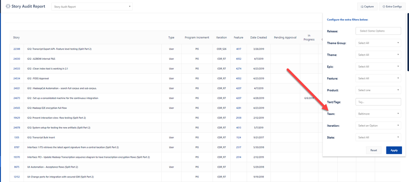The width and height of the screenshot is (409, 182).
Task: Open feature link 2938
Action: (x=239, y=118)
